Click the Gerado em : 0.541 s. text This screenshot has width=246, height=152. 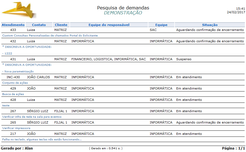[106, 148]
